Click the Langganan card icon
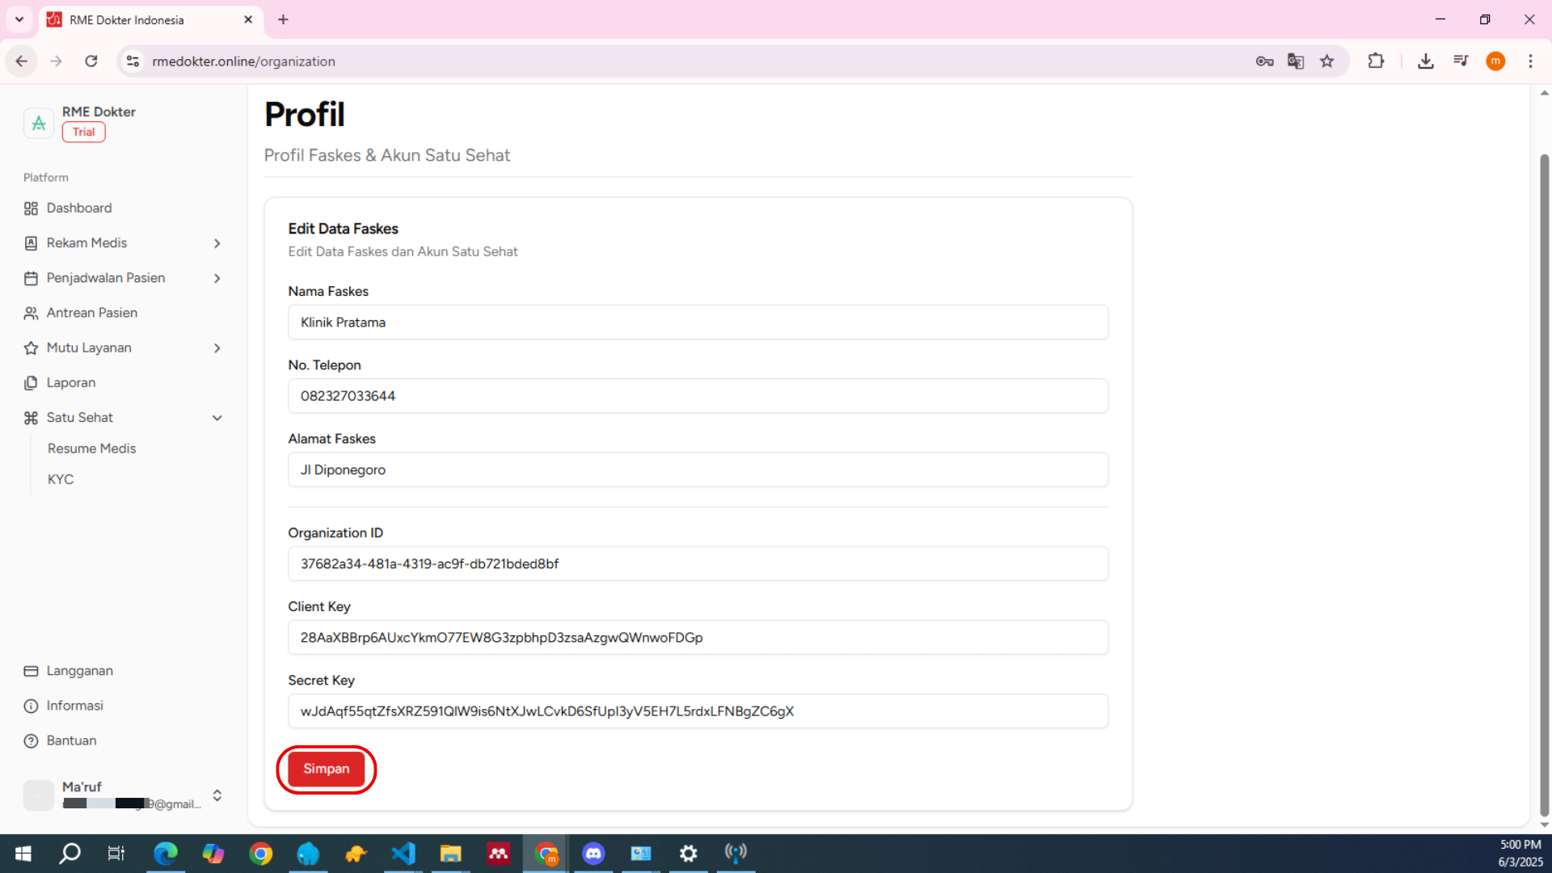The image size is (1552, 873). click(31, 671)
